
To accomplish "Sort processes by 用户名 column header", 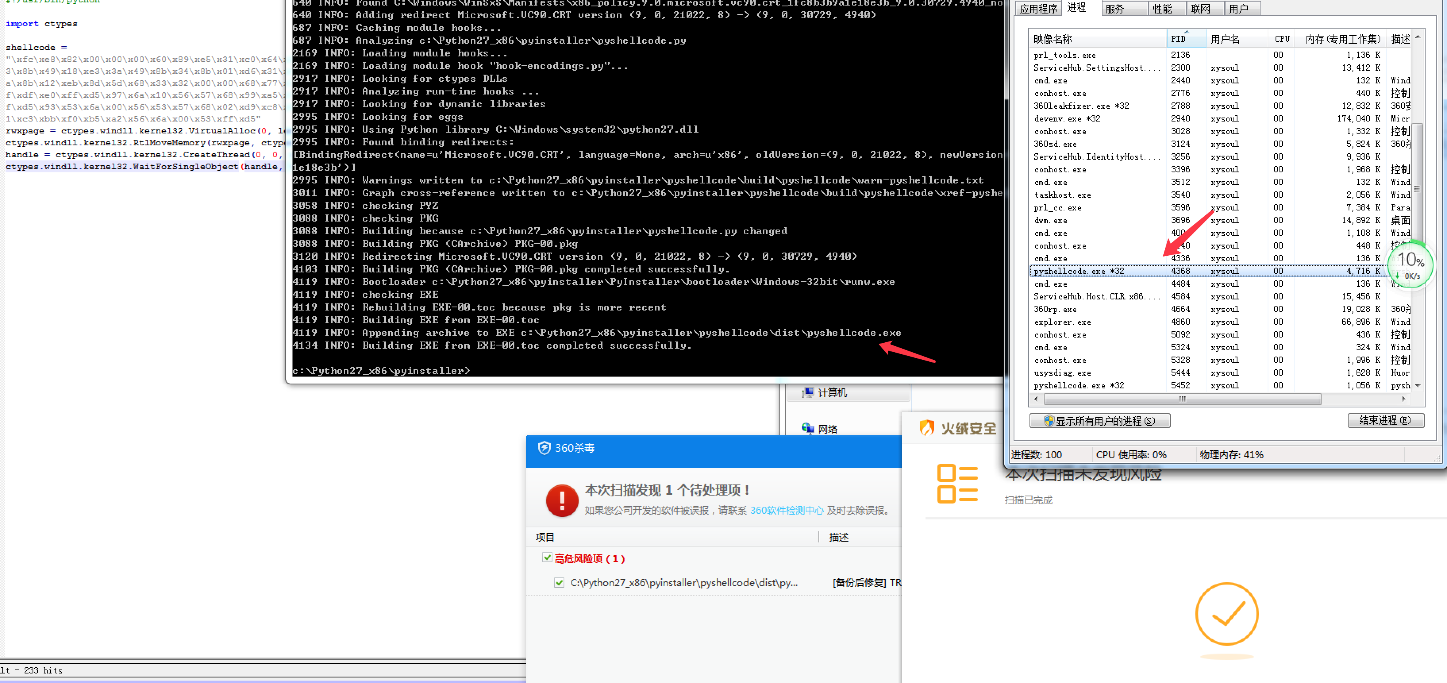I will coord(1236,39).
